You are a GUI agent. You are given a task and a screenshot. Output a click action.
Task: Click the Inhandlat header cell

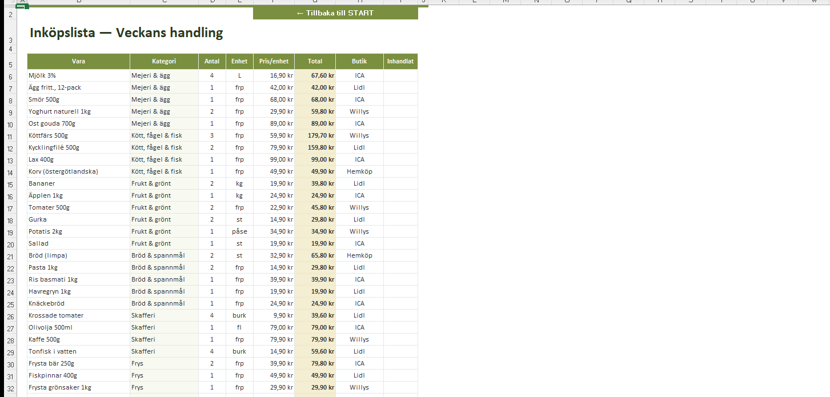coord(400,61)
